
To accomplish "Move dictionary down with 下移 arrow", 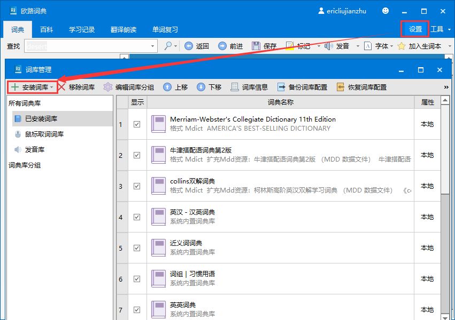I will [201, 87].
